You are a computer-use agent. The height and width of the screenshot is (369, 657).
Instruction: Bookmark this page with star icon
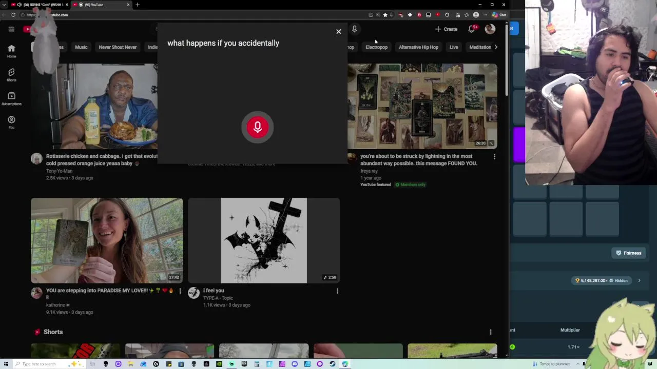[x=385, y=15]
